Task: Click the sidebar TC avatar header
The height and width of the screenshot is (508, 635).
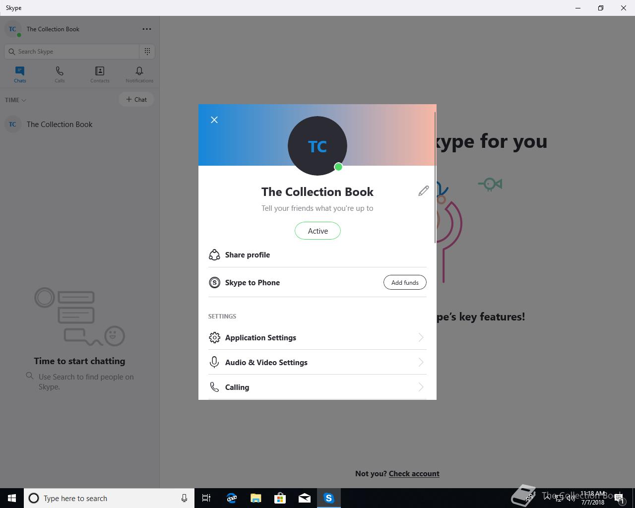Action: click(x=12, y=29)
